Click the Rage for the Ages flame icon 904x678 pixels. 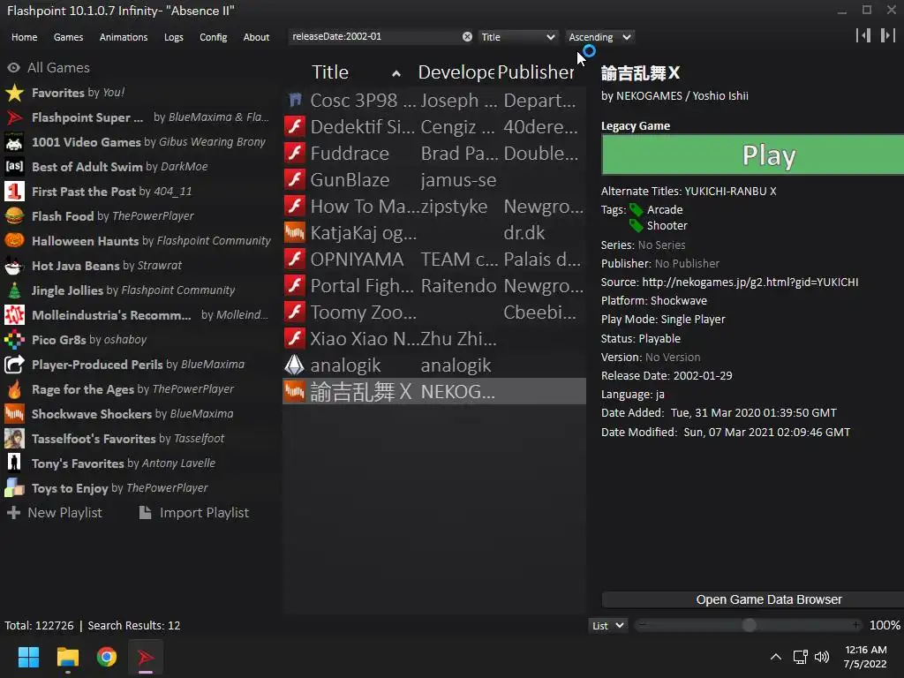coord(14,389)
